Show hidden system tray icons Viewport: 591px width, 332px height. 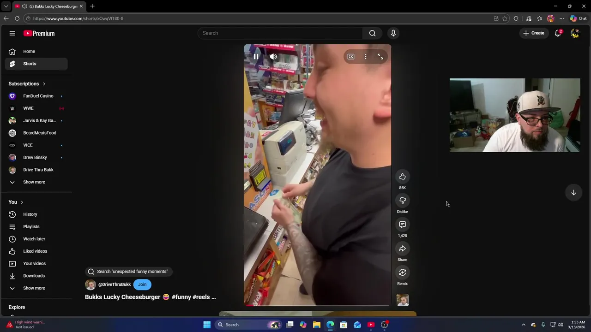523,325
